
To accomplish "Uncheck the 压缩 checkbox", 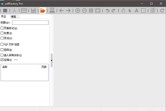I will point(2,60).
